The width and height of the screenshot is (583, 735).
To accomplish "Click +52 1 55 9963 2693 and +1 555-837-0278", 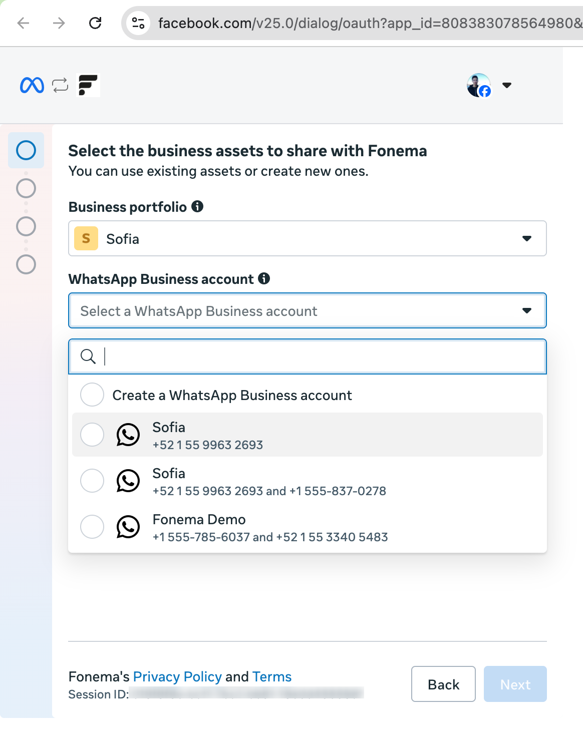I will pyautogui.click(x=269, y=491).
